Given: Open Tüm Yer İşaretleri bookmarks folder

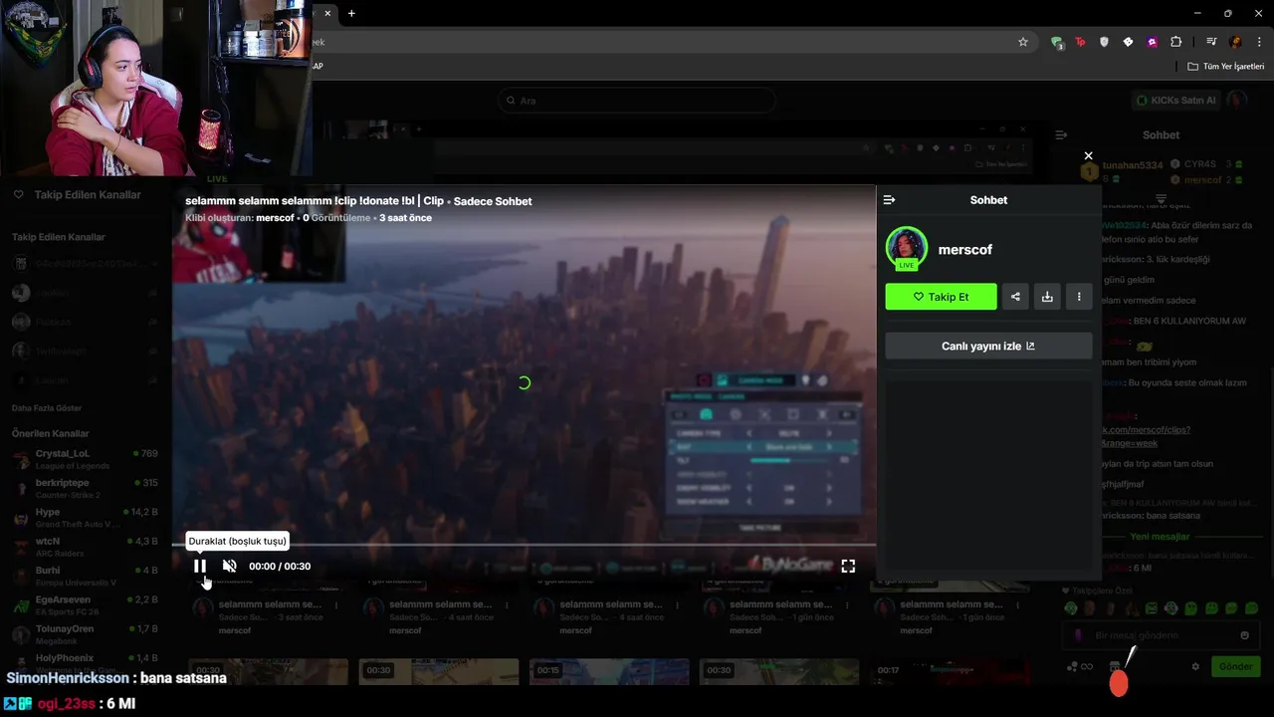Looking at the screenshot, I should pos(1226,67).
